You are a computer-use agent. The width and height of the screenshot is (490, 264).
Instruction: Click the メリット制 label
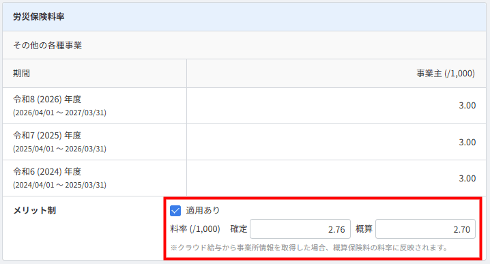[35, 211]
